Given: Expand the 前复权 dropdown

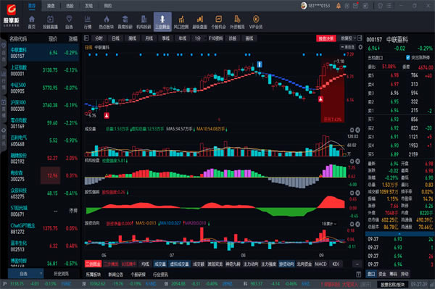Looking at the screenshot, I should tap(348, 38).
